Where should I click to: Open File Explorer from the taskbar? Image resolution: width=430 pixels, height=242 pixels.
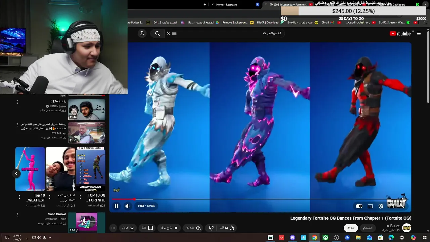coord(358,238)
